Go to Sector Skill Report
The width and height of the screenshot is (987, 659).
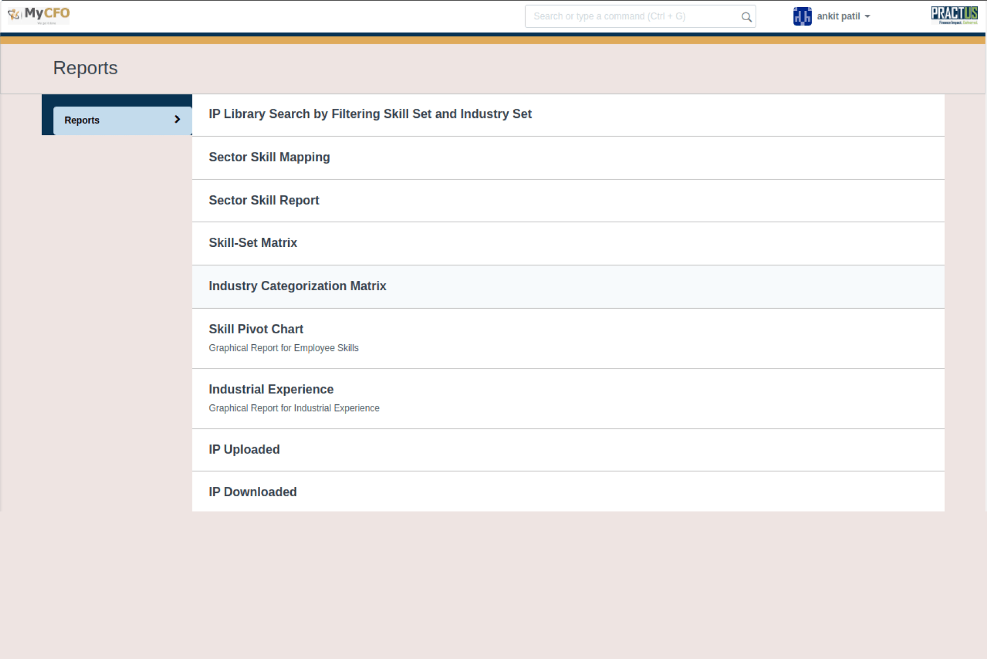[263, 201]
